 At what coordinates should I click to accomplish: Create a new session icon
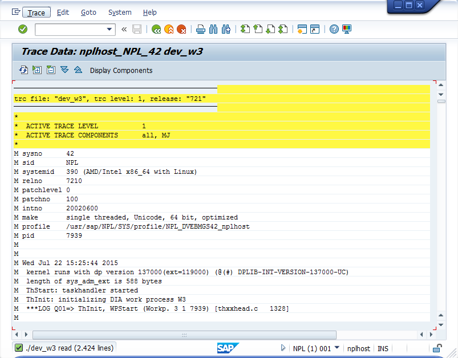click(x=302, y=29)
